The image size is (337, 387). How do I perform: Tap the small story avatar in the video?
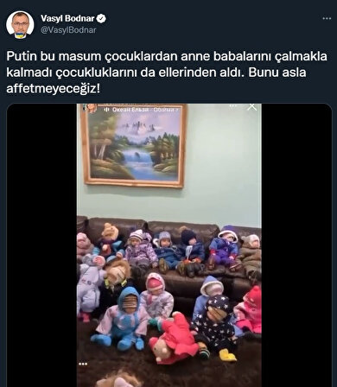coord(91,108)
